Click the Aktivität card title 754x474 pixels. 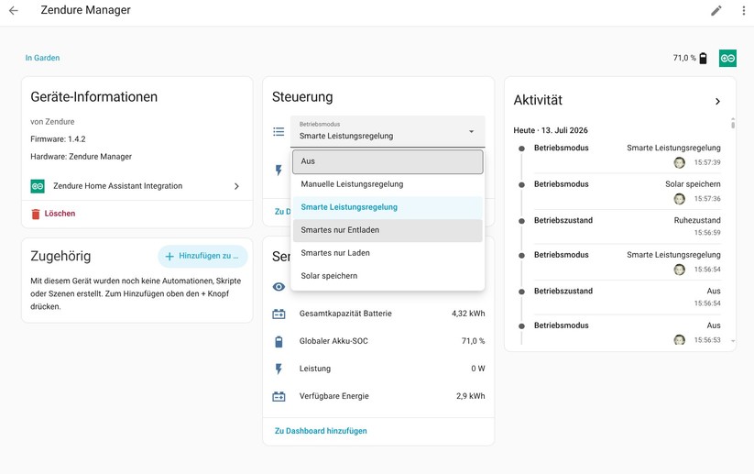click(538, 100)
